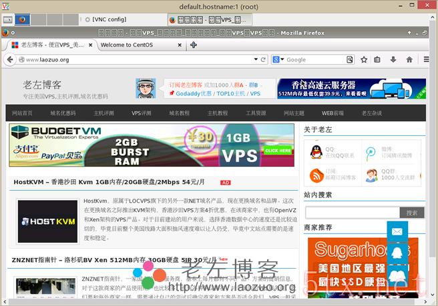
Task: Open 域名教程 navigation menu item
Action: coord(180,113)
